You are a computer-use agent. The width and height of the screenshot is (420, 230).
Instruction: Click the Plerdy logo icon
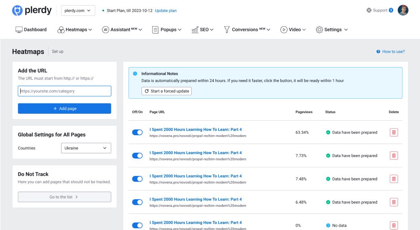tap(17, 11)
